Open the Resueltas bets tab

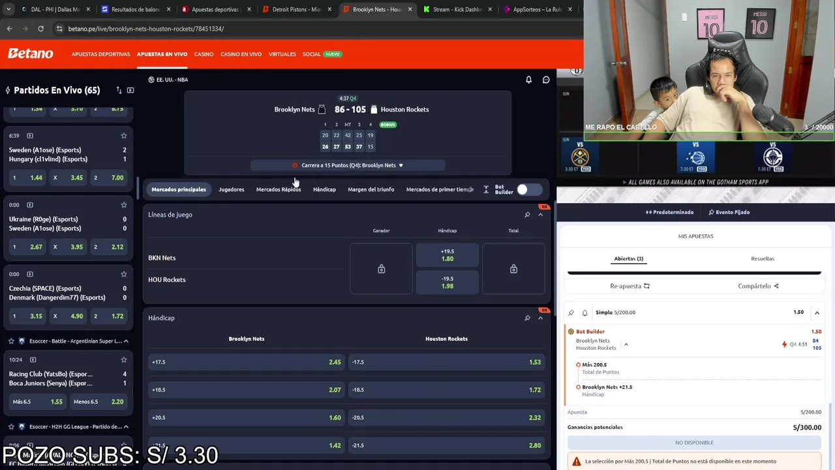pos(763,258)
